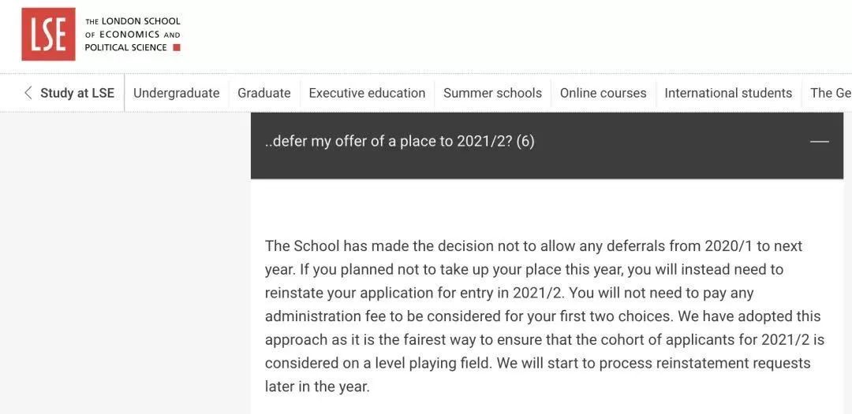Navigate to Online courses
This screenshot has height=414, width=852.
603,93
